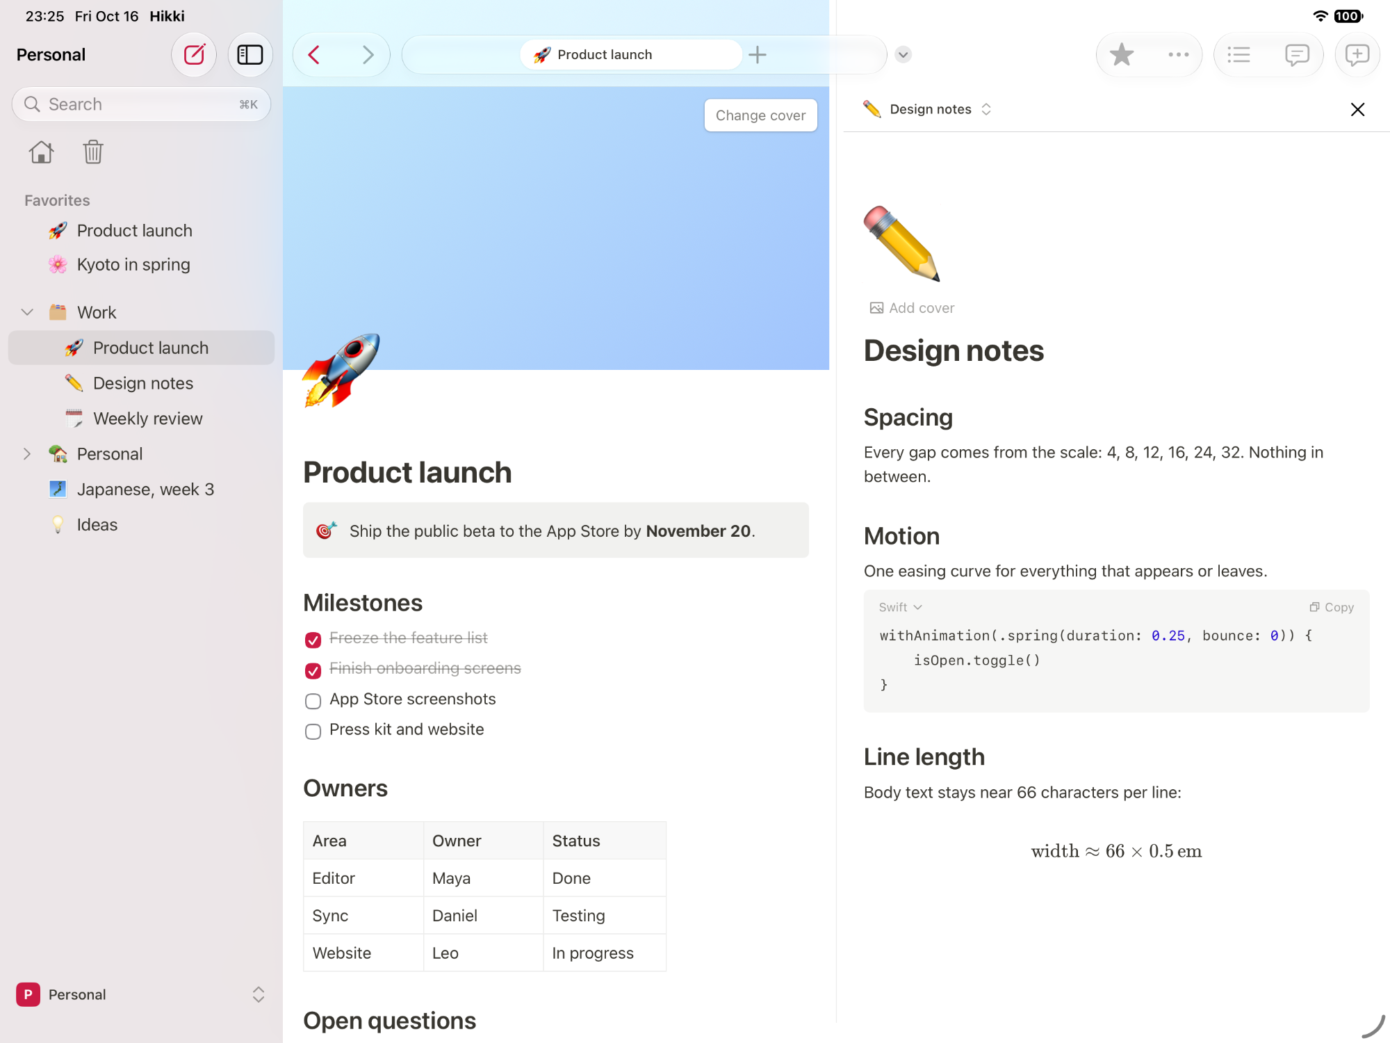Image resolution: width=1390 pixels, height=1043 pixels.
Task: Open Product launch under Favorites
Action: point(141,230)
